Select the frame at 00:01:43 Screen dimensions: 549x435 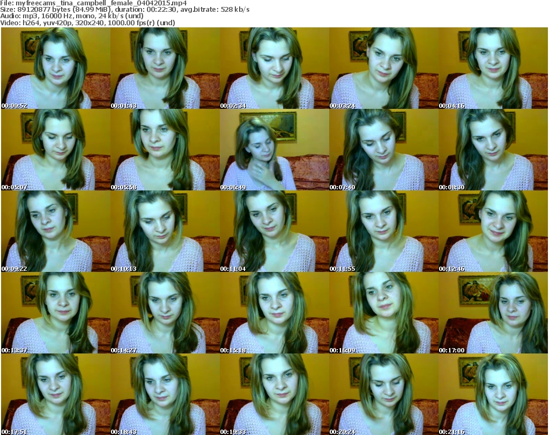pos(165,68)
